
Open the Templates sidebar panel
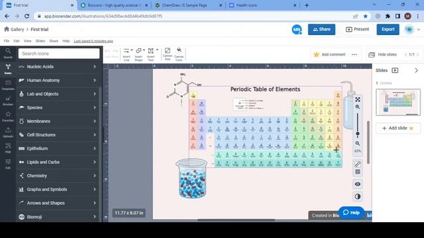click(x=8, y=85)
